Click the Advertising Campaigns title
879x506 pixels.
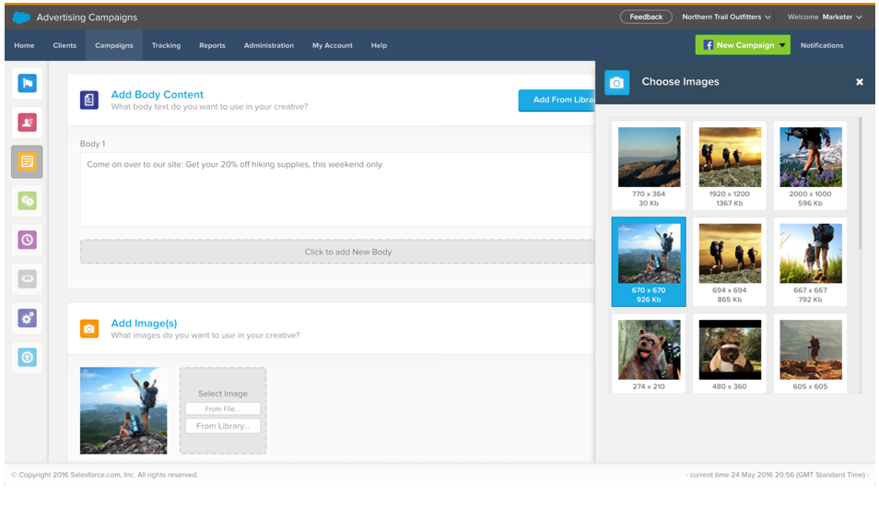coord(87,18)
